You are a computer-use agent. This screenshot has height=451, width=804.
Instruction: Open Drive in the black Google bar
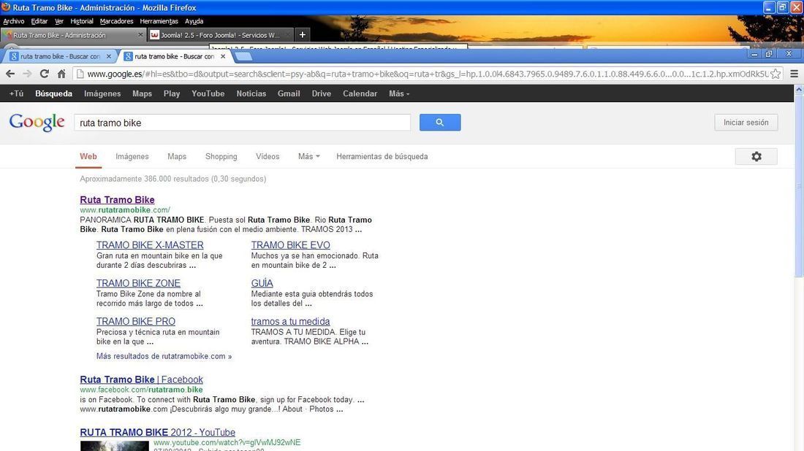click(x=322, y=93)
